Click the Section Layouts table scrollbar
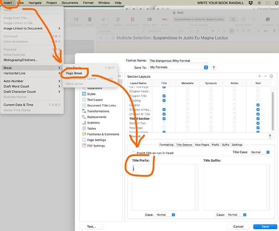Viewport: 279px width, 231px height. pos(273,111)
